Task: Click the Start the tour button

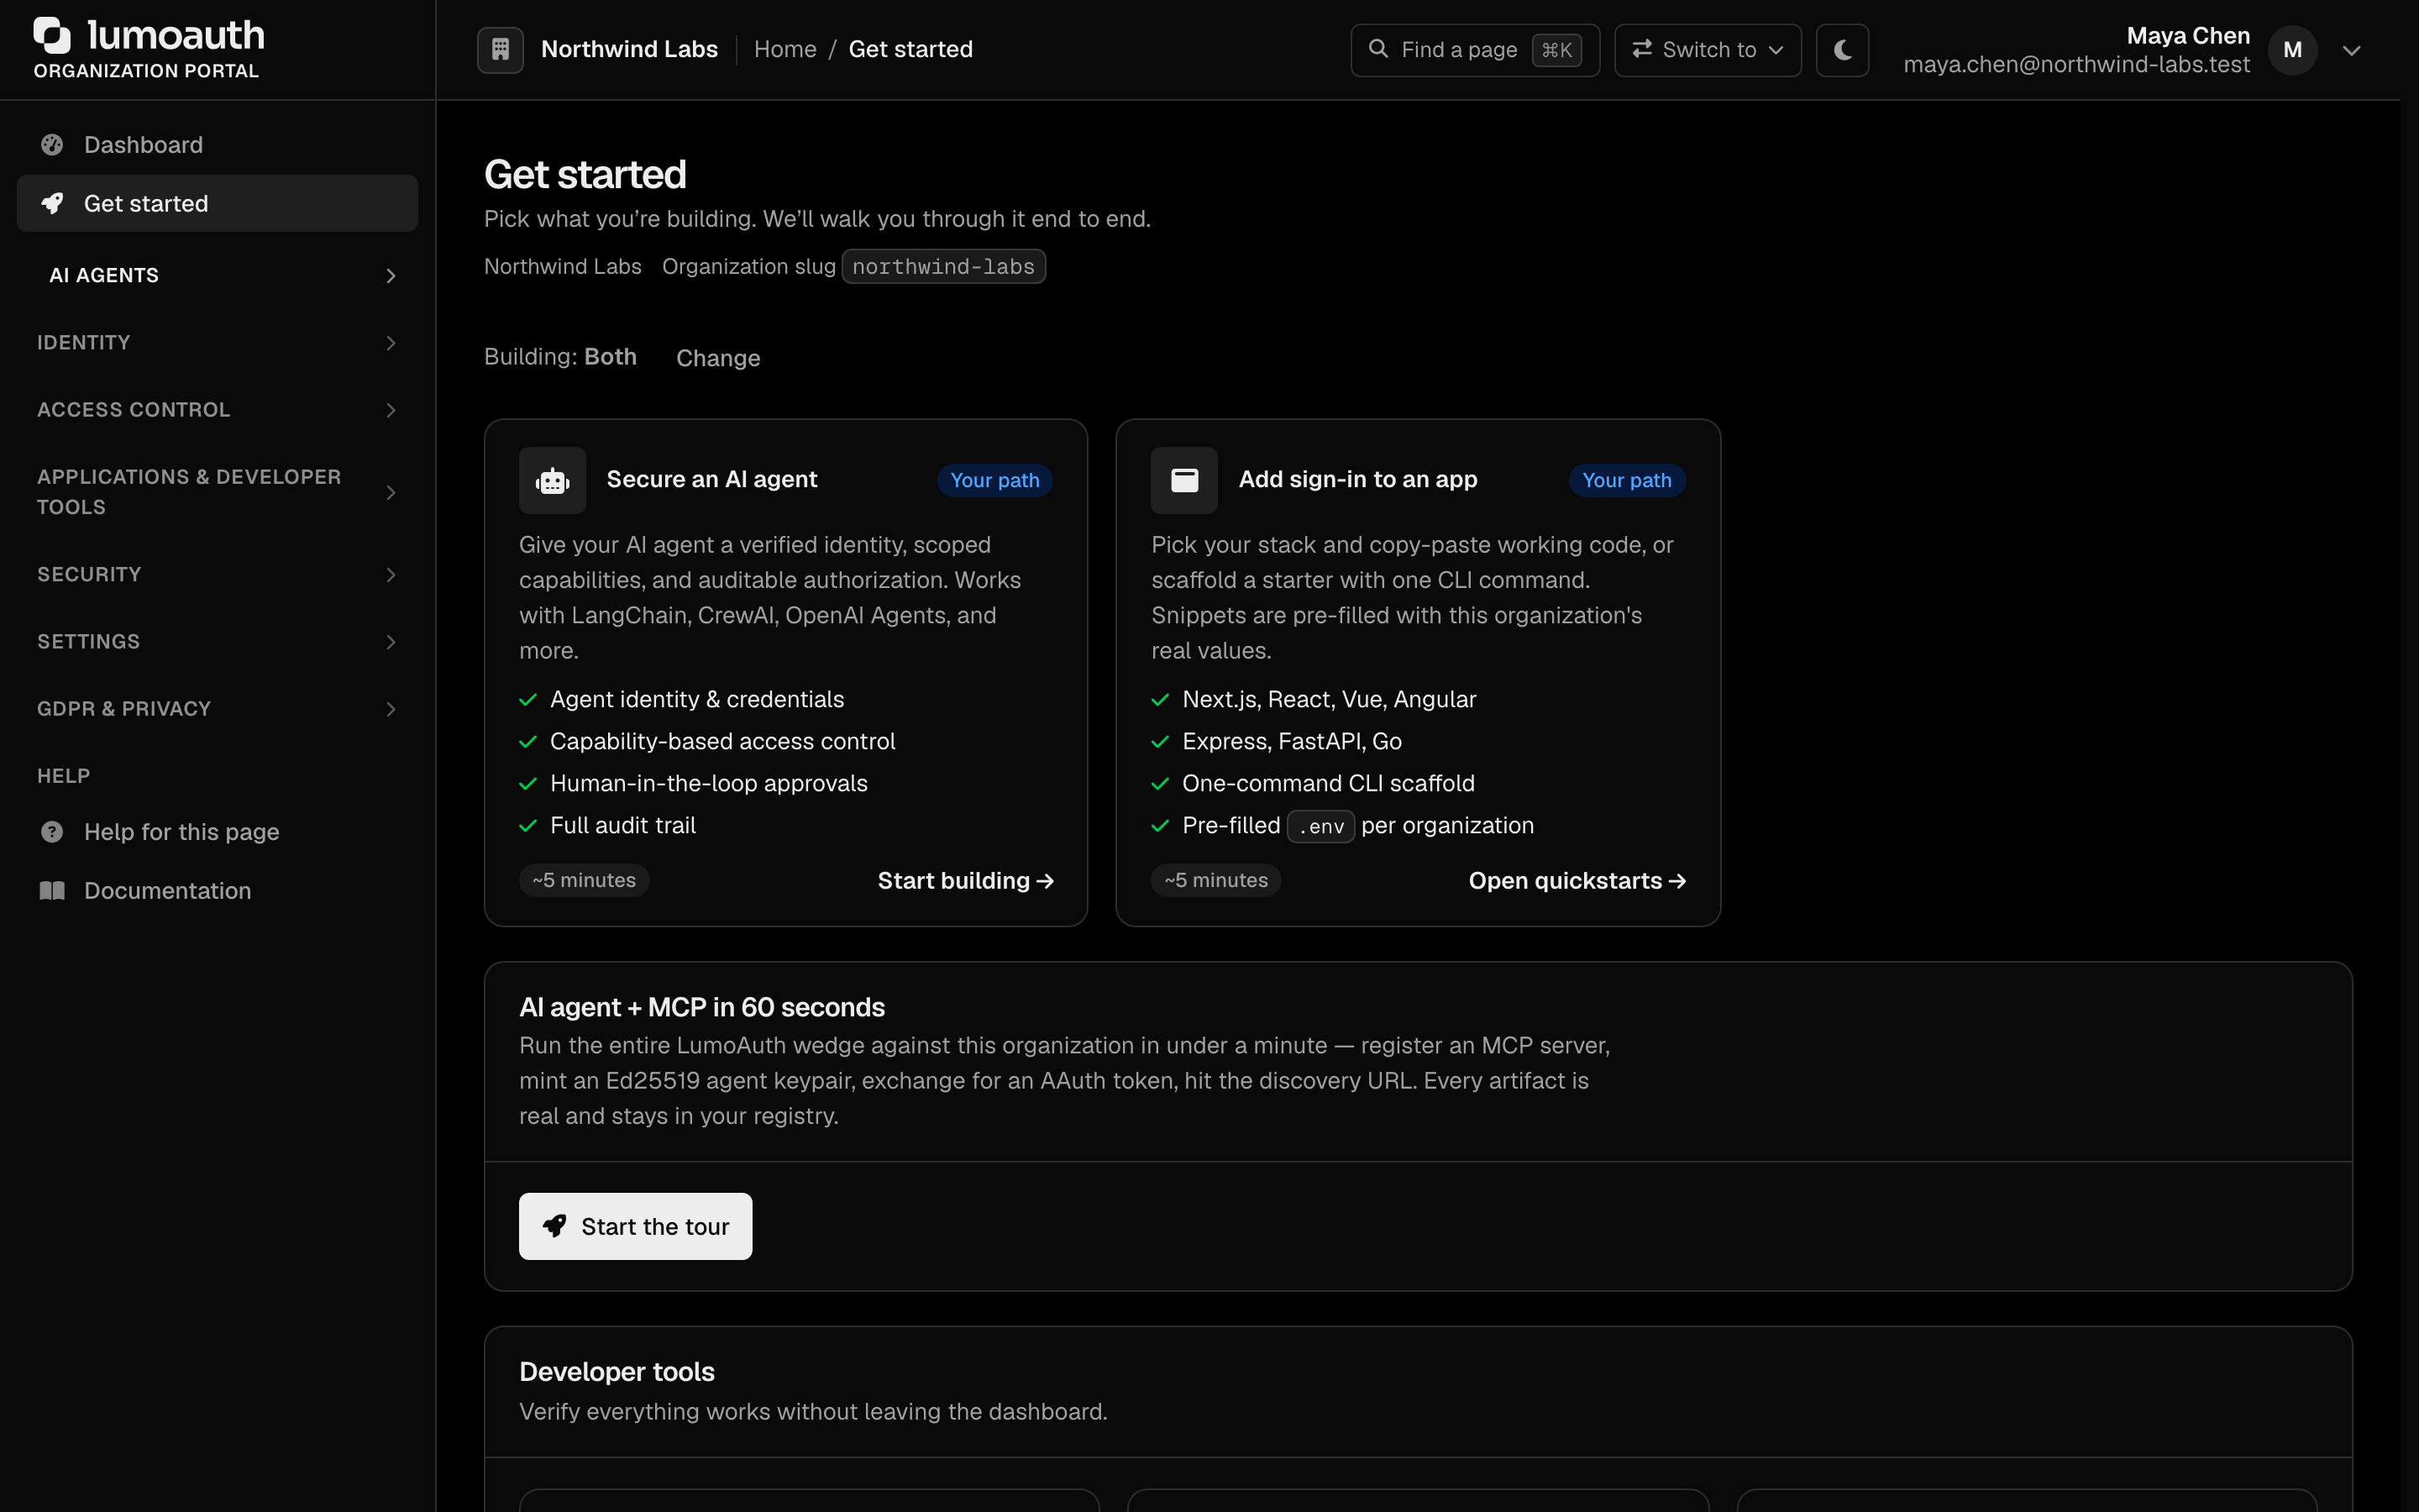Action: coord(635,1226)
